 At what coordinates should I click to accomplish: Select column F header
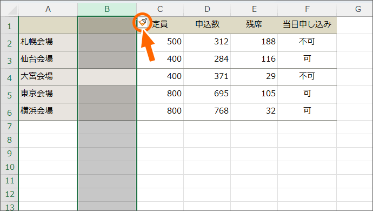[x=307, y=9]
